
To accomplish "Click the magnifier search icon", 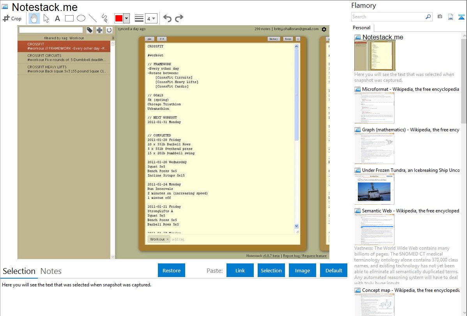I will click(x=428, y=17).
